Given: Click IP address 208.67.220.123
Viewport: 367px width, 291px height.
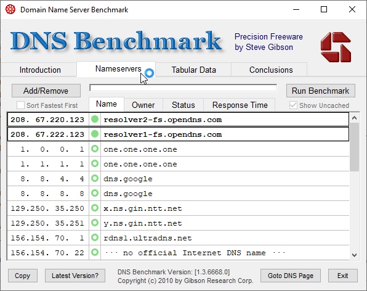Looking at the screenshot, I should point(47,120).
